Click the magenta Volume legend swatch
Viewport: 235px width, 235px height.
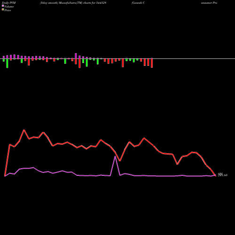point(3,6)
